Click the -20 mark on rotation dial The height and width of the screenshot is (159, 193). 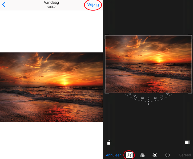click(135, 96)
